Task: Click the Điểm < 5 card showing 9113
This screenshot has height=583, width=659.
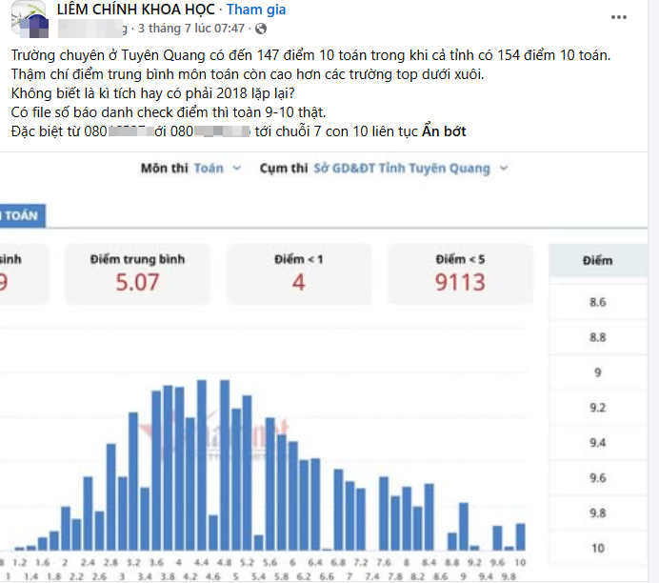Action: click(460, 273)
